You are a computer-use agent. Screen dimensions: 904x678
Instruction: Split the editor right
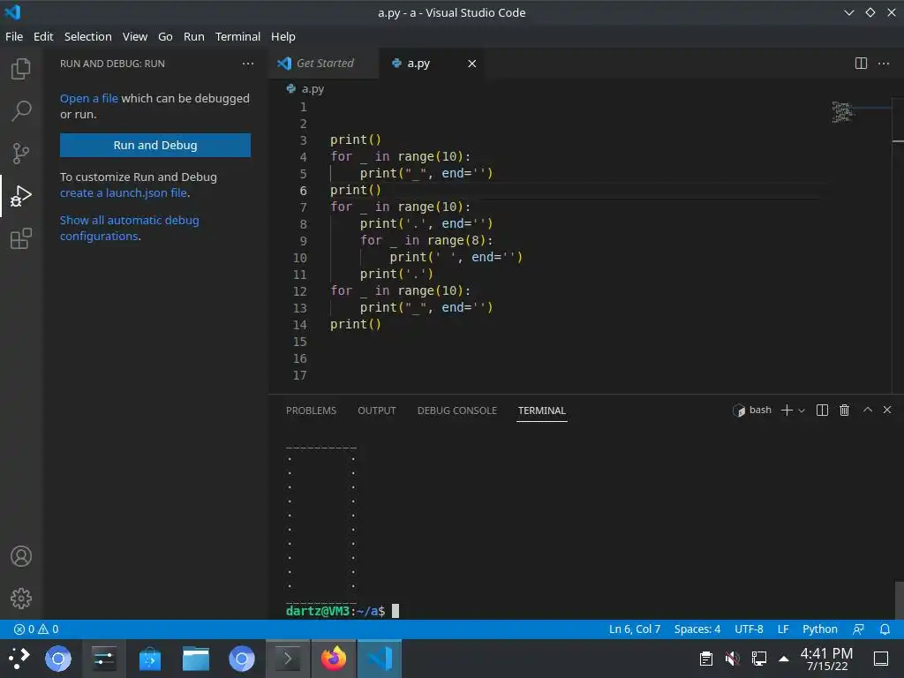tap(861, 64)
